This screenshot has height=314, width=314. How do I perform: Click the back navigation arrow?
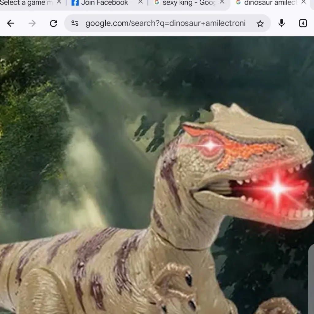click(11, 23)
